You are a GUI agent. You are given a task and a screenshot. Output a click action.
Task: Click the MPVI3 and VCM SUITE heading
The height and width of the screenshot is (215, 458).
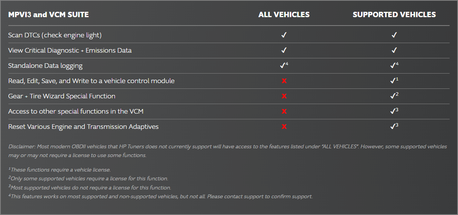[48, 15]
